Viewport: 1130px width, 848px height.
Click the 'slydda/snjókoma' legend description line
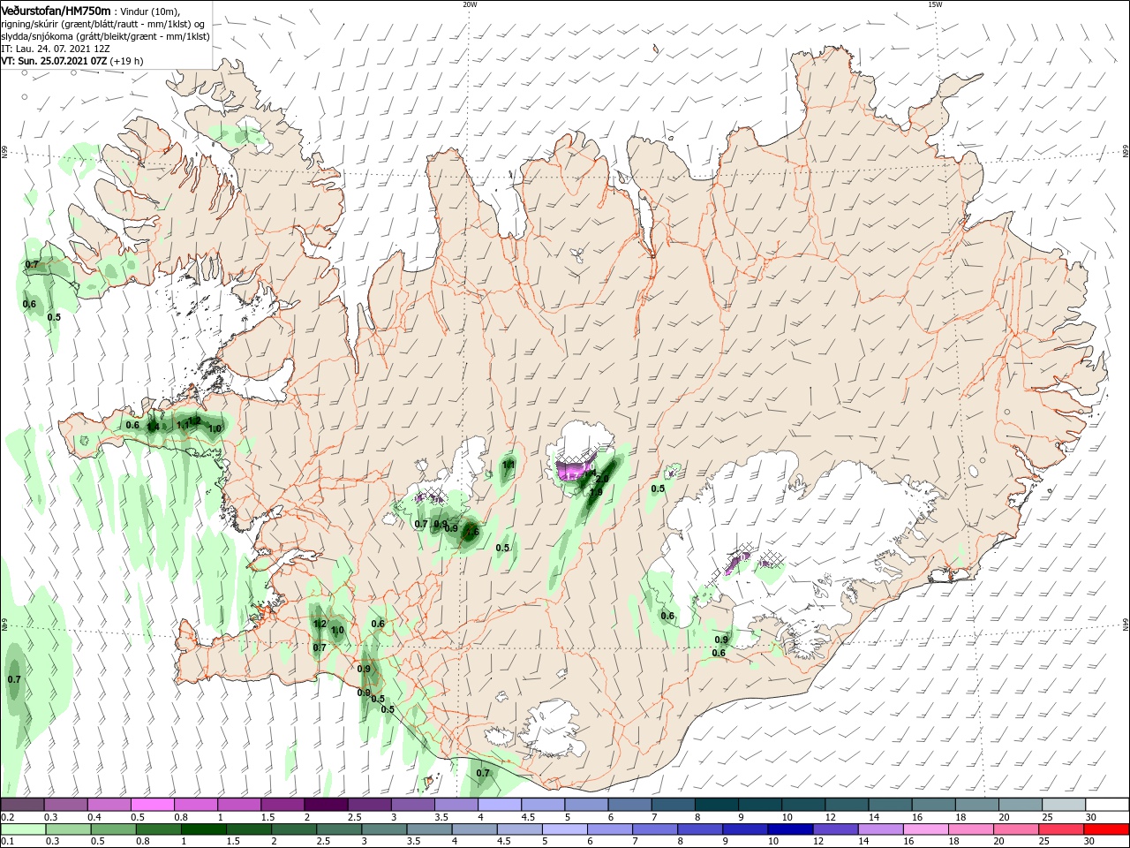tap(105, 36)
